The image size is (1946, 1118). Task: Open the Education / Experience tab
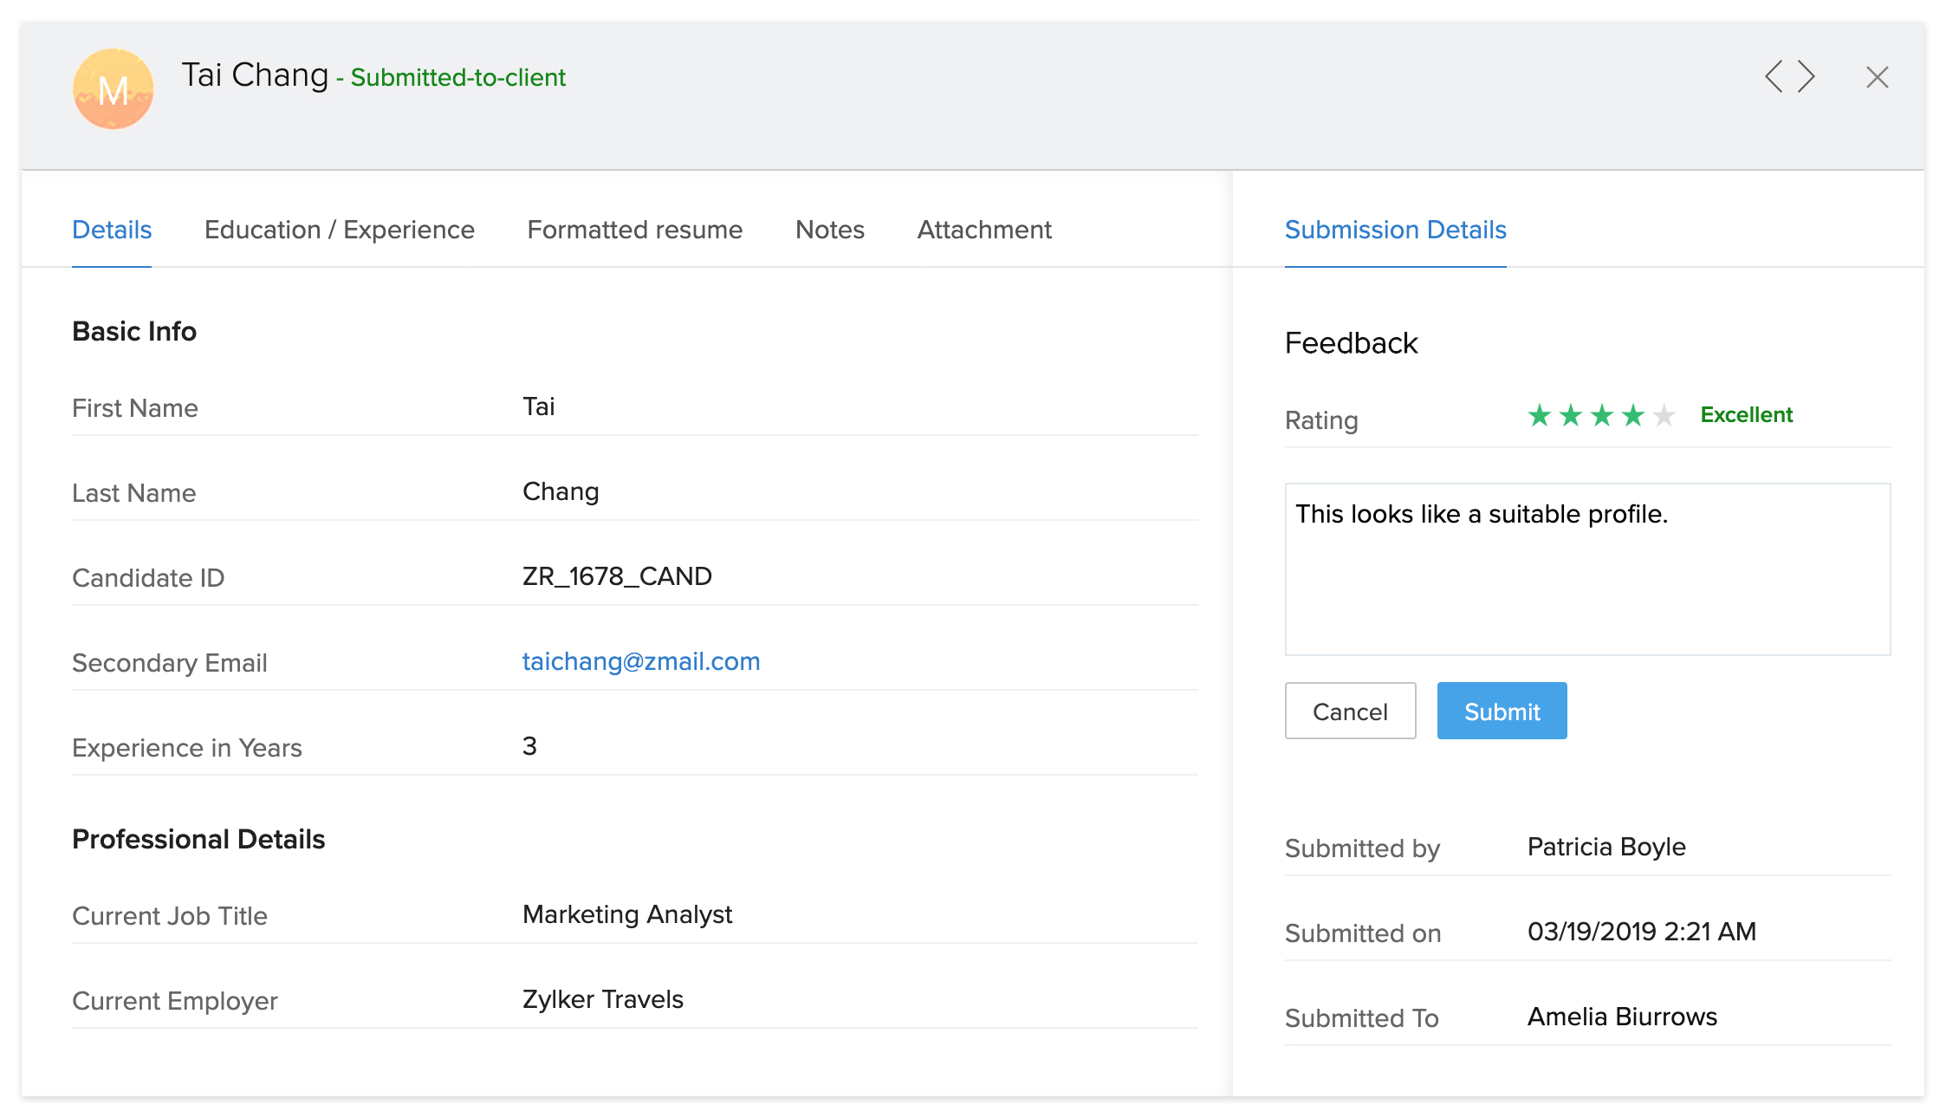point(339,230)
